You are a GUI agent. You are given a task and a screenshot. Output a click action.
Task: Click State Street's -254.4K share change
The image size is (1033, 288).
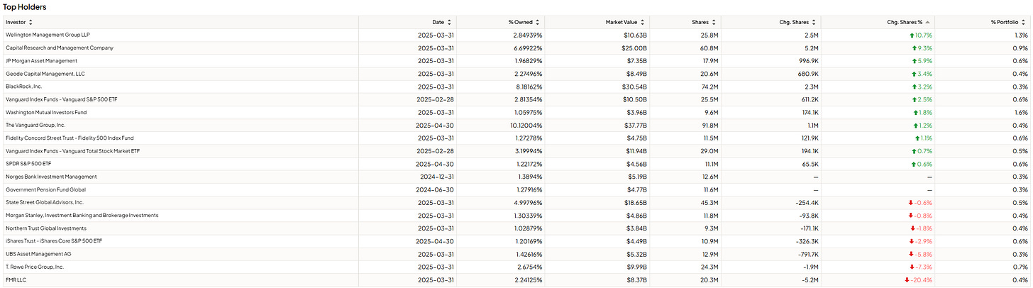807,202
